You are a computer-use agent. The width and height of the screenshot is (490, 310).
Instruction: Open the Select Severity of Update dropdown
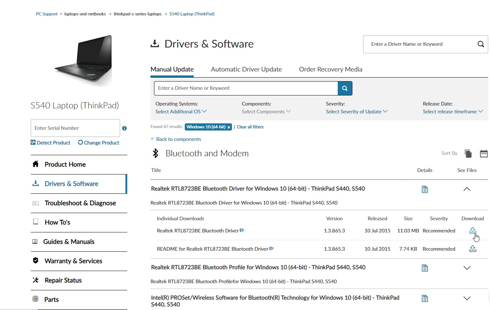[x=356, y=111]
